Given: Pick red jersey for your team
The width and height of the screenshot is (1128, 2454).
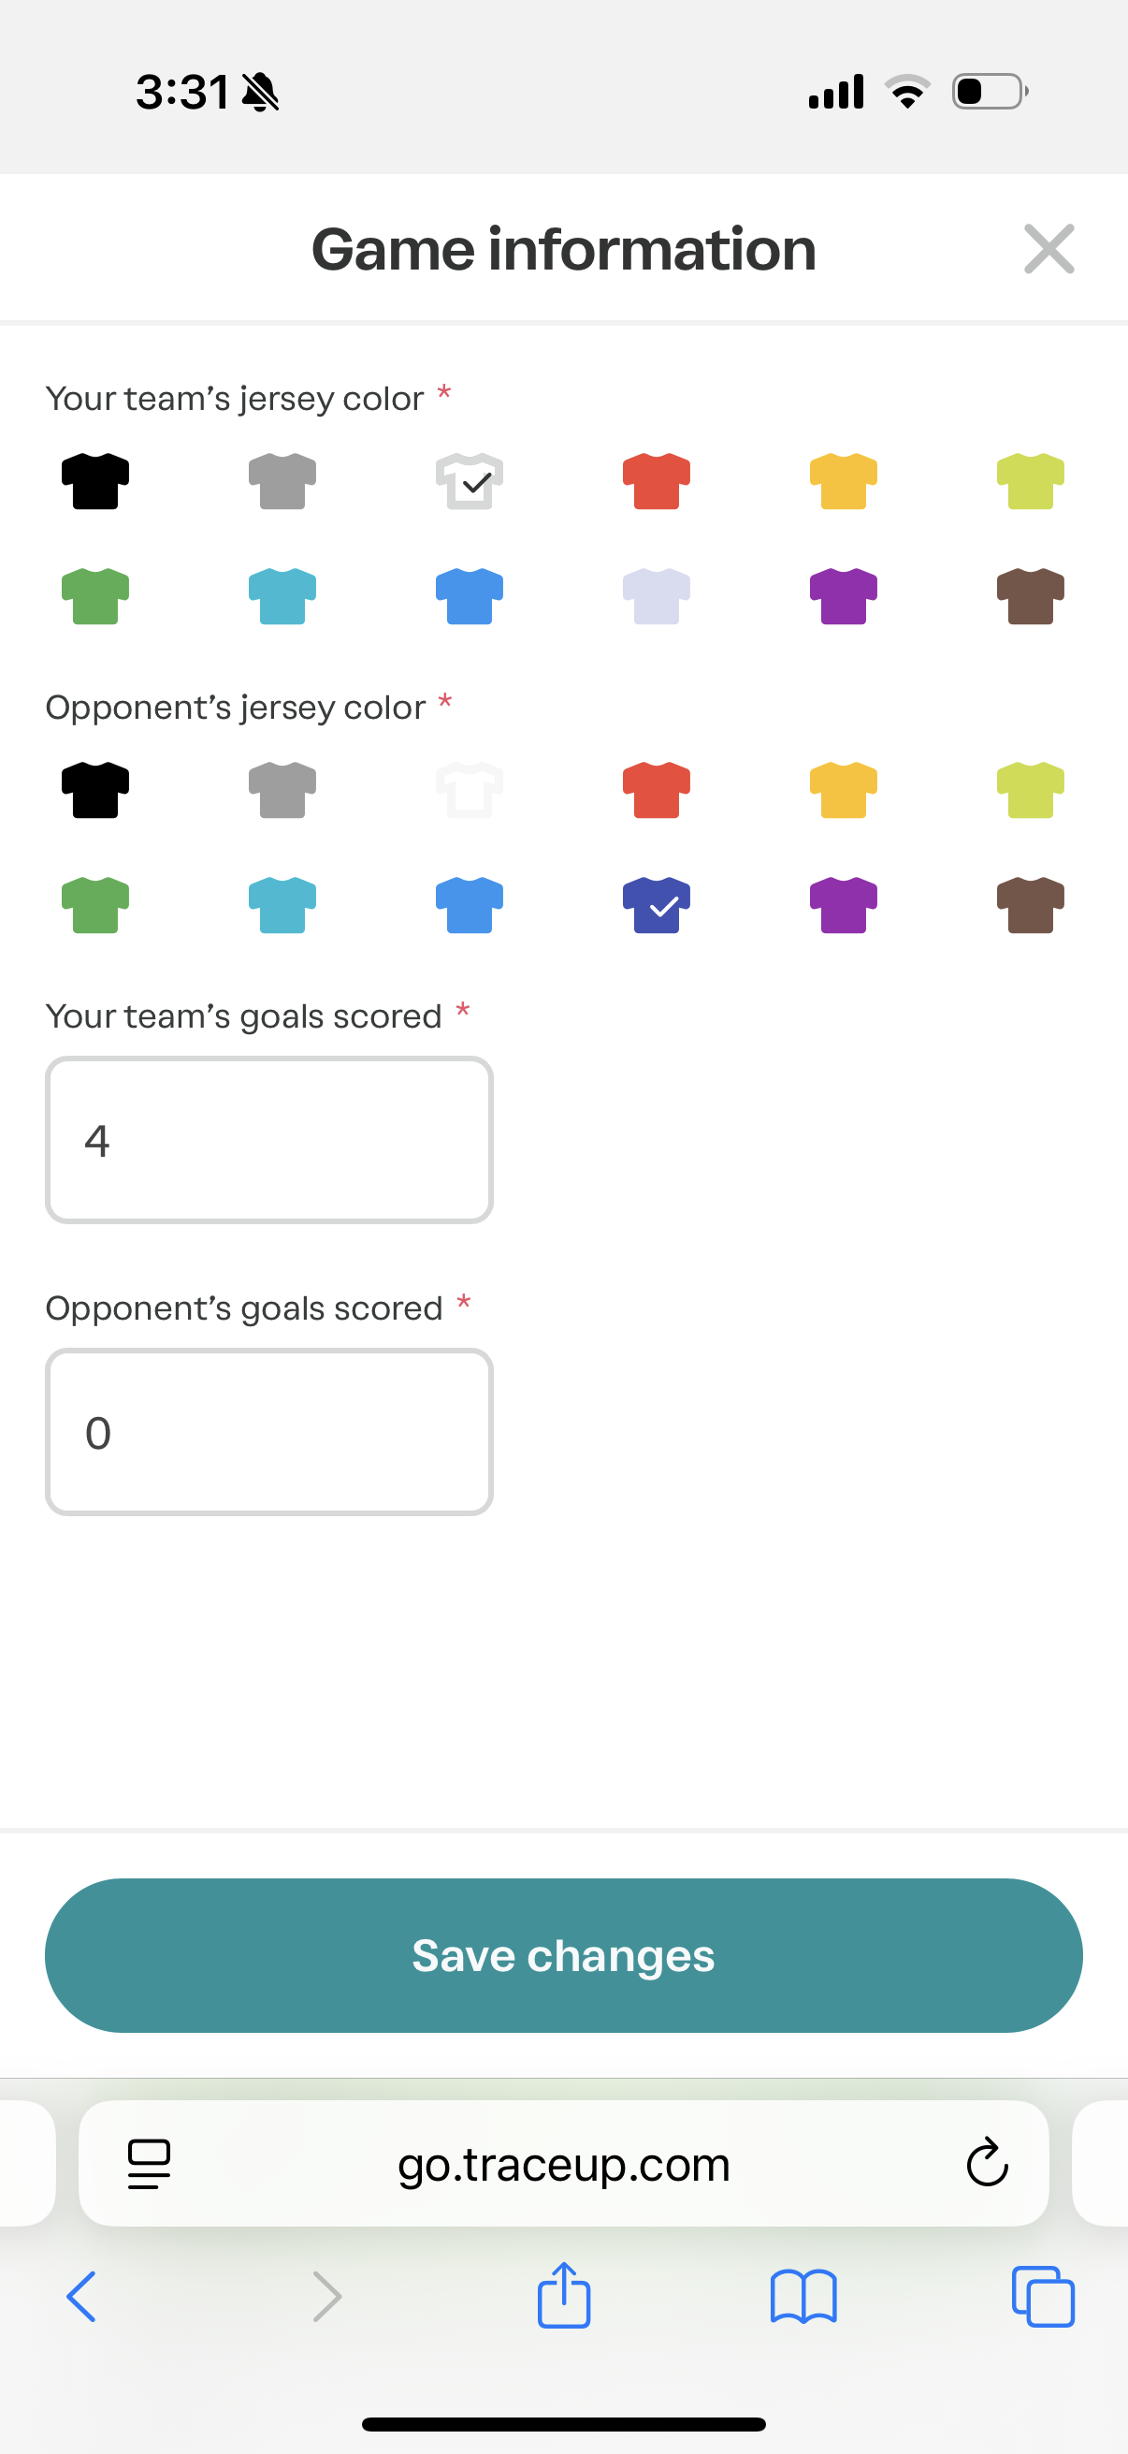Looking at the screenshot, I should tap(656, 481).
